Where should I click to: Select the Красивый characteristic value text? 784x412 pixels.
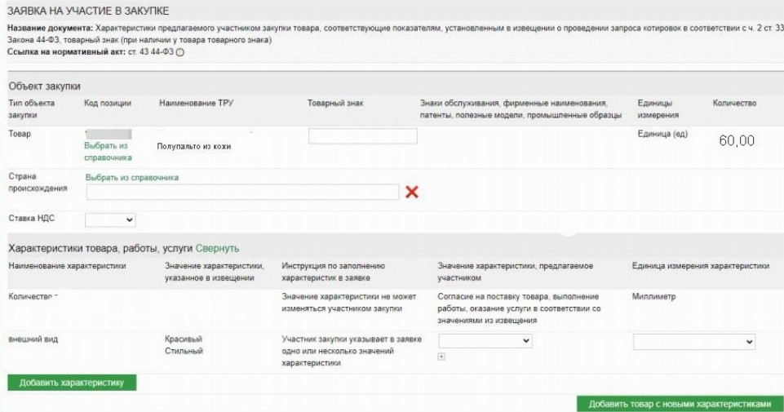tap(184, 339)
